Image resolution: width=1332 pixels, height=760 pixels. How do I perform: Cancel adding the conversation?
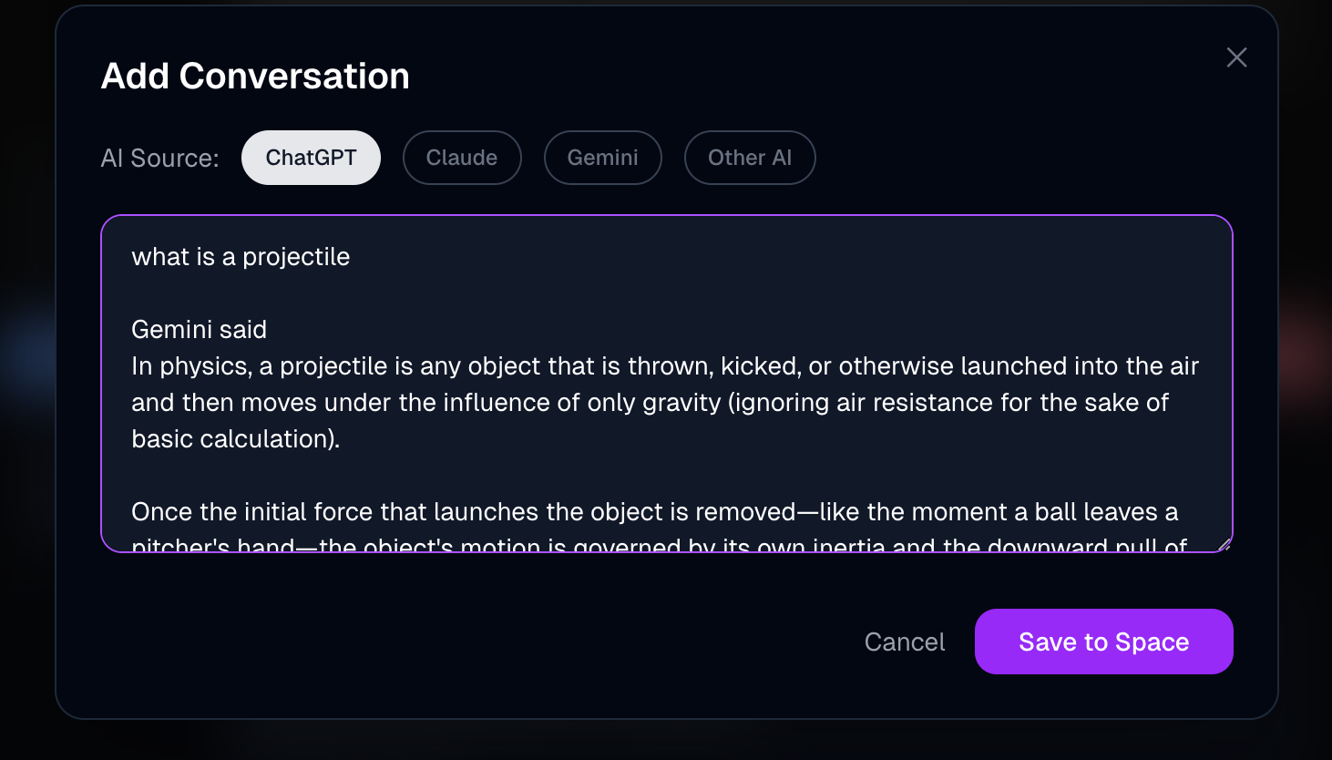click(x=905, y=642)
